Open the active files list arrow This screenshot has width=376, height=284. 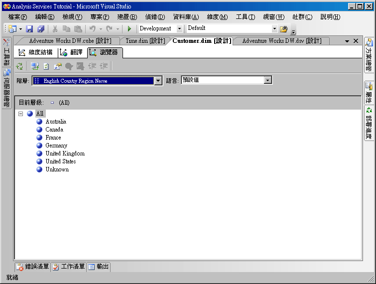pos(347,41)
